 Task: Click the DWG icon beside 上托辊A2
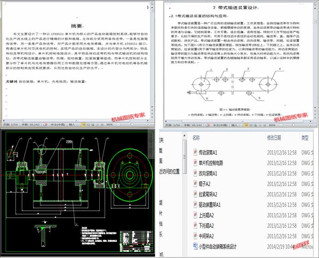pyautogui.click(x=195, y=215)
